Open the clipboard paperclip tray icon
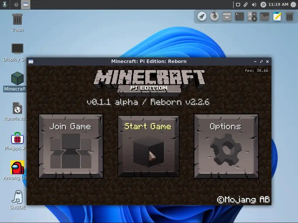Image resolution: width=298 pixels, height=223 pixels. coord(246,5)
